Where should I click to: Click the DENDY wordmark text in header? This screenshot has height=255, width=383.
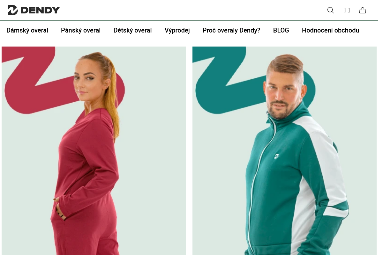[x=40, y=10]
